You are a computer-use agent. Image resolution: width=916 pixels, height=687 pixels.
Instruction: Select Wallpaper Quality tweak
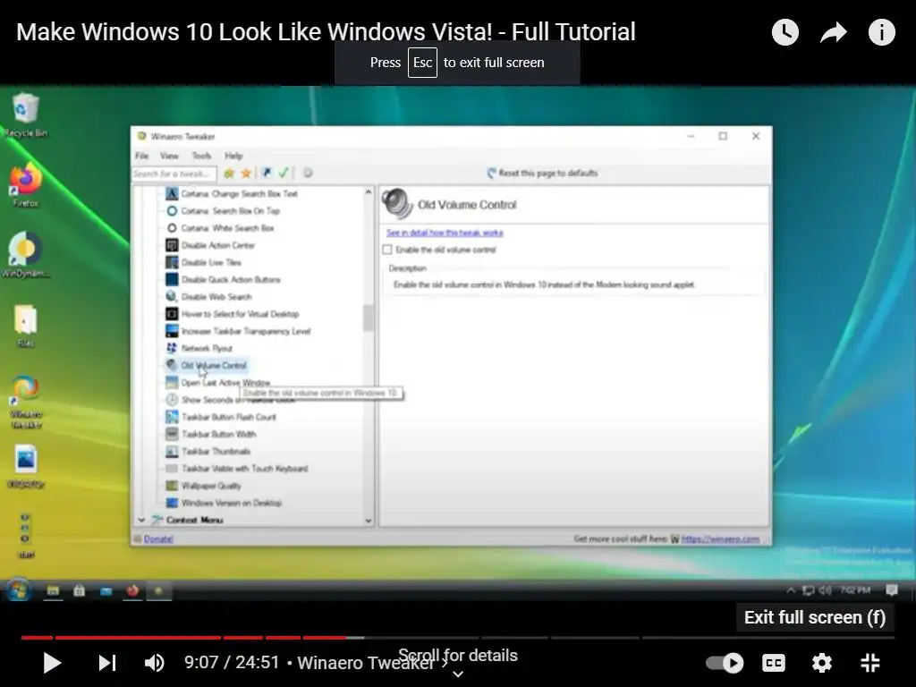(x=203, y=486)
